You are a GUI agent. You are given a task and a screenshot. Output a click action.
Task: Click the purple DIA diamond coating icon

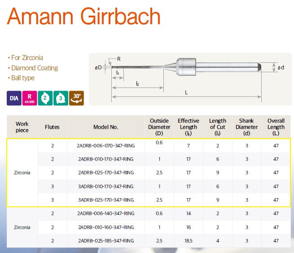coord(14,98)
